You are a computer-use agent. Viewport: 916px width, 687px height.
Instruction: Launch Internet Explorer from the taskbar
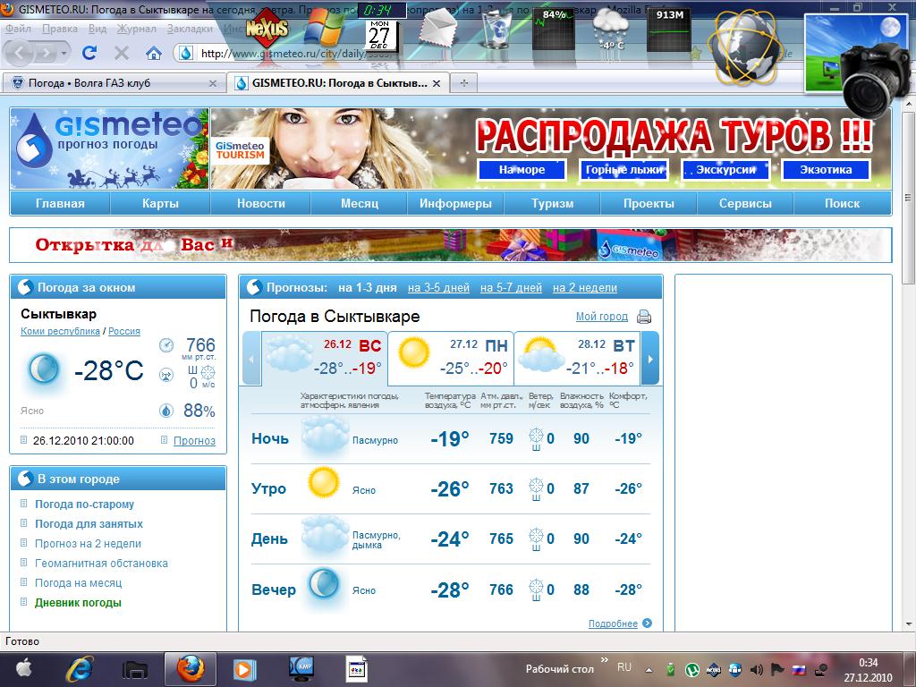(x=80, y=668)
